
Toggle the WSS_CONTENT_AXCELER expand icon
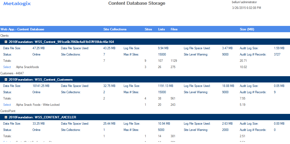(x=6, y=117)
